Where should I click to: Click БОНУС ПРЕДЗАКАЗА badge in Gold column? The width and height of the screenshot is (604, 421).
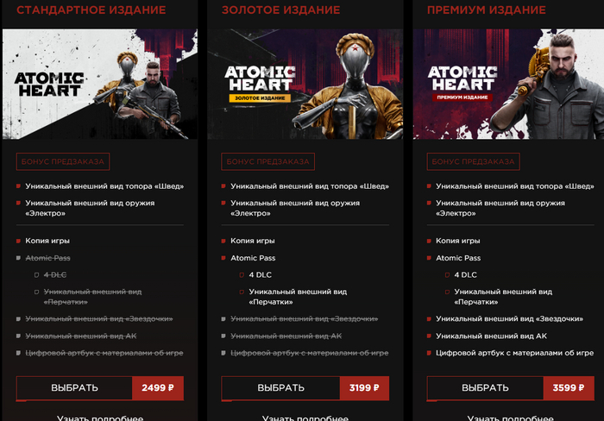click(268, 162)
